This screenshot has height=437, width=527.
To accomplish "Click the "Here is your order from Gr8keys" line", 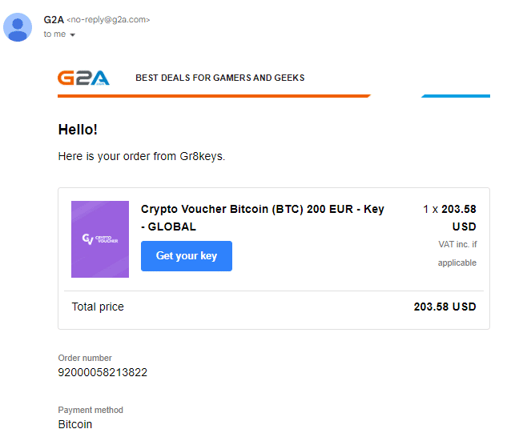I will pyautogui.click(x=142, y=156).
